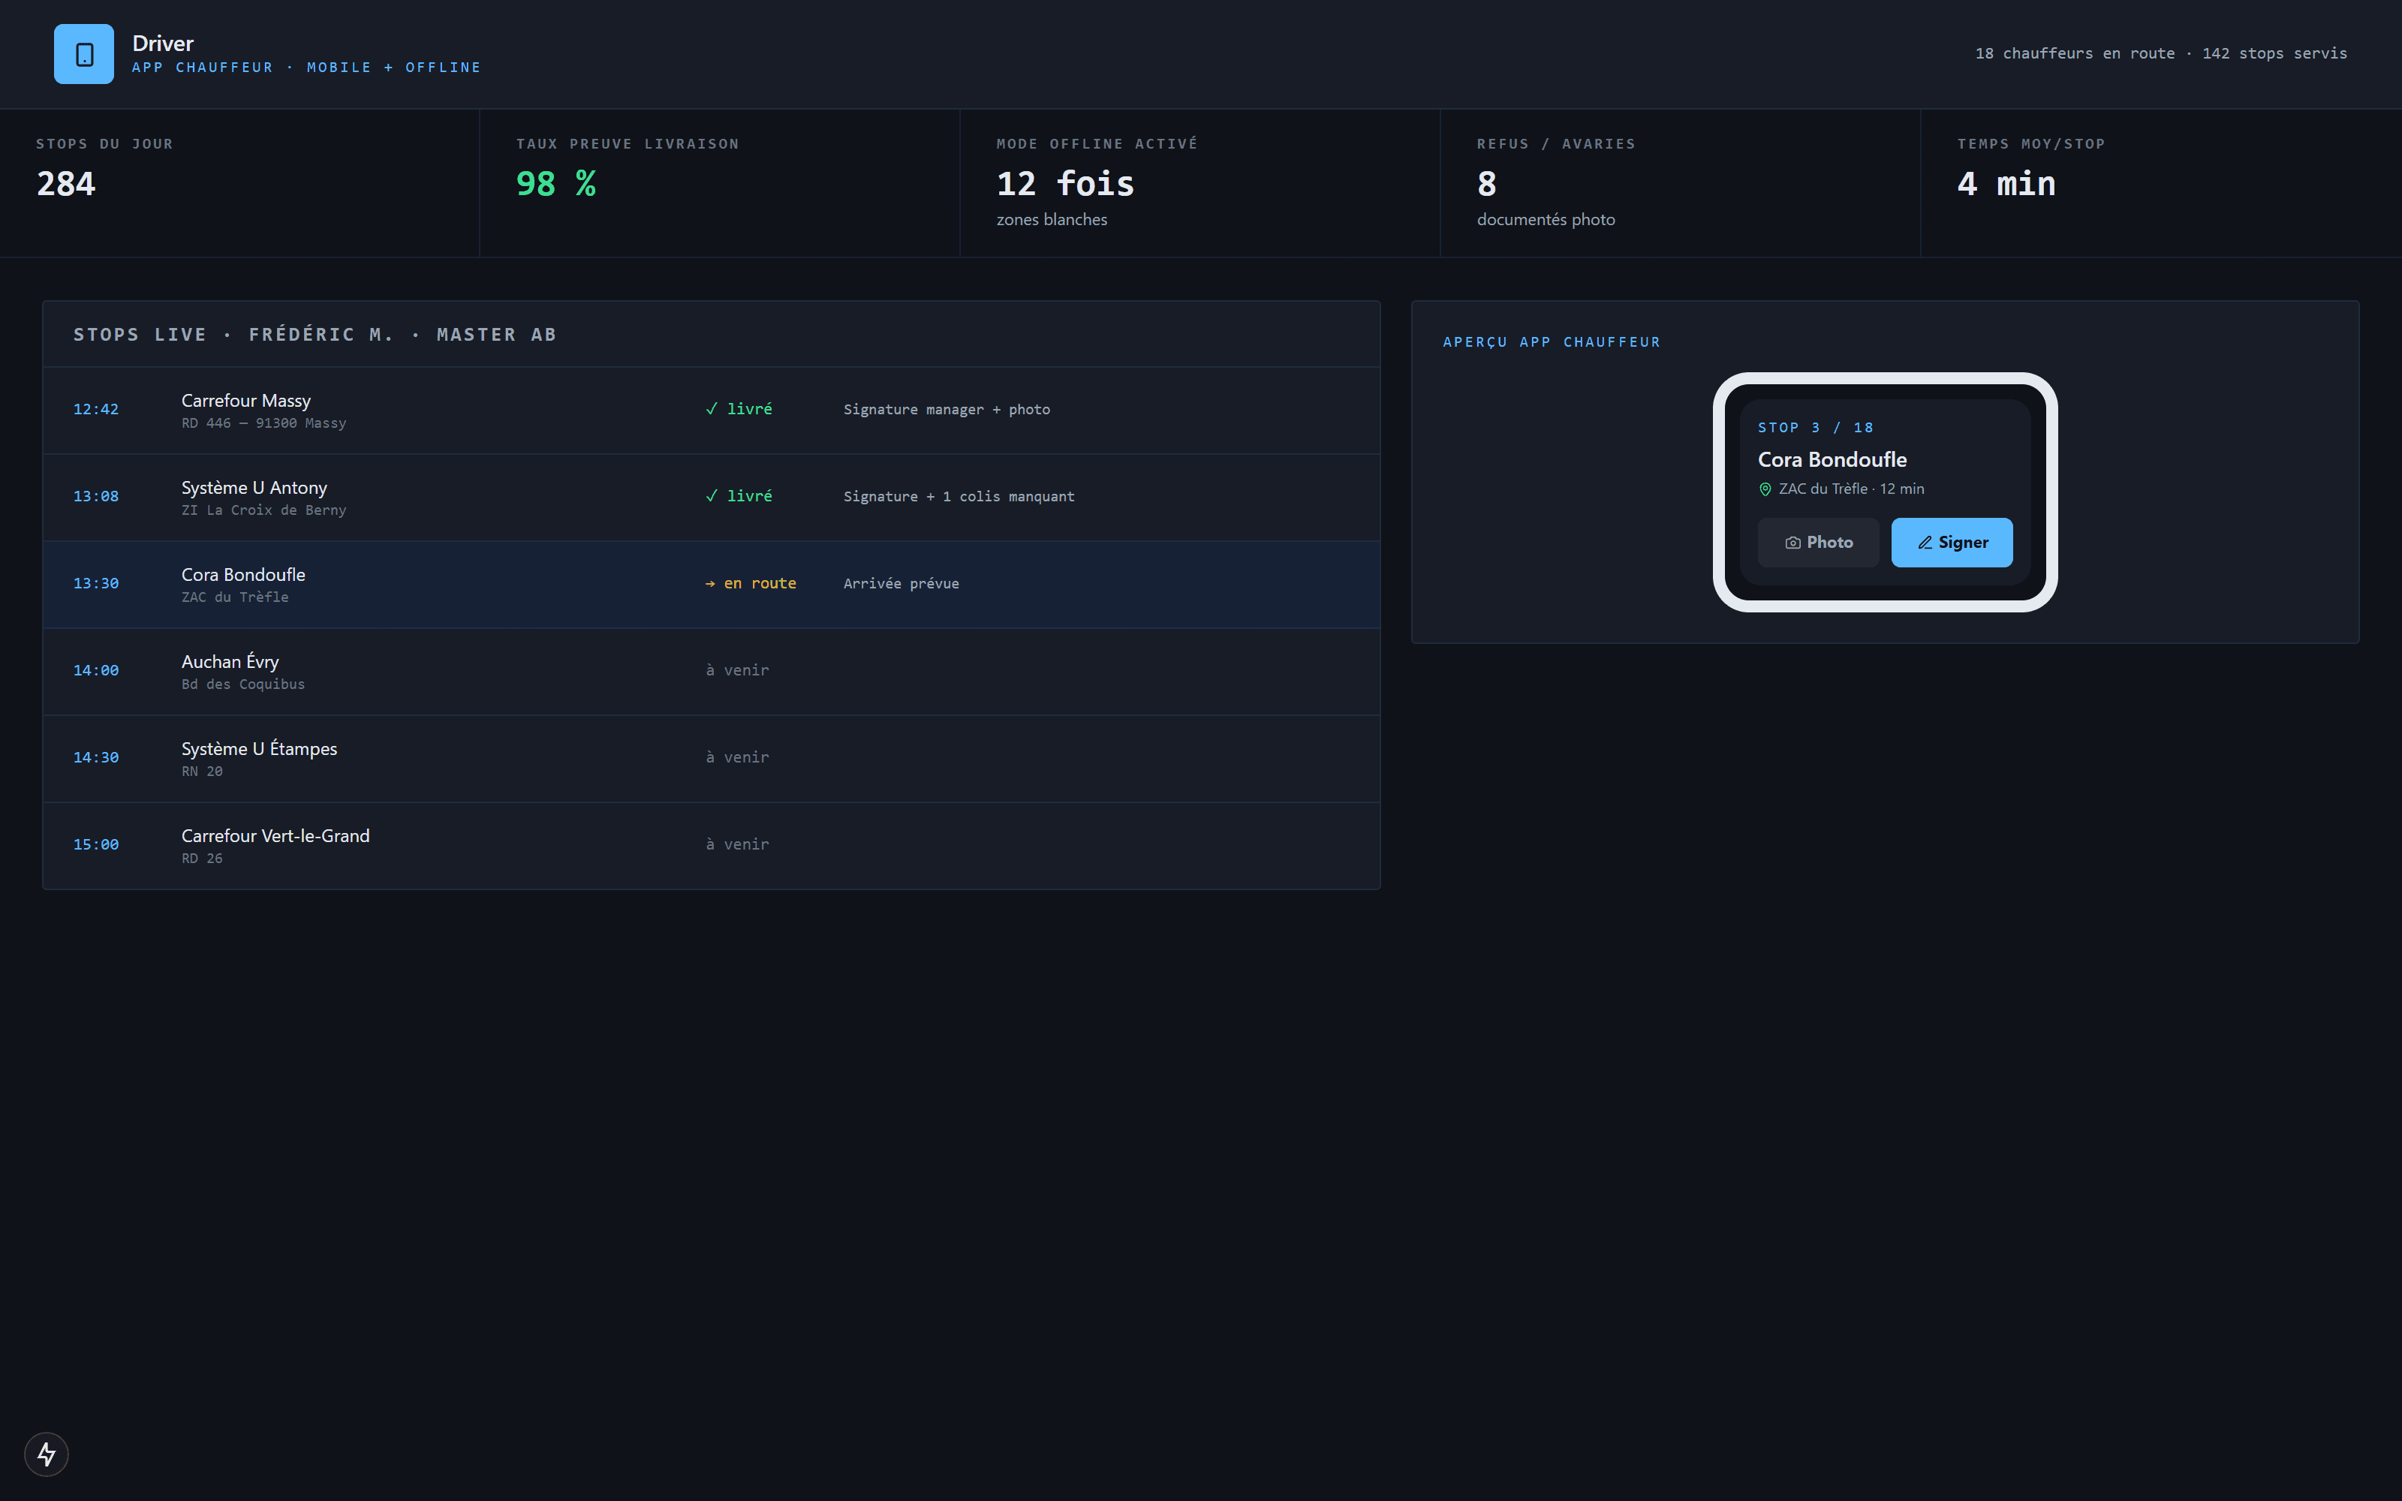Click '18 chauffeurs en route' header status
Screen dimensions: 2402x1501
pyautogui.click(x=2075, y=53)
